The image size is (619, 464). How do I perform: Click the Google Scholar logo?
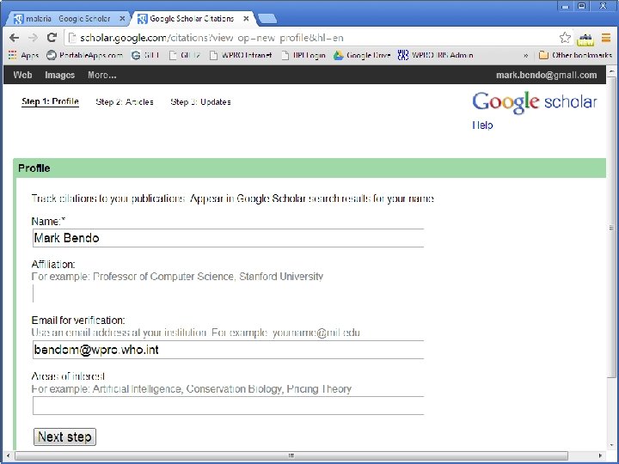(x=535, y=102)
